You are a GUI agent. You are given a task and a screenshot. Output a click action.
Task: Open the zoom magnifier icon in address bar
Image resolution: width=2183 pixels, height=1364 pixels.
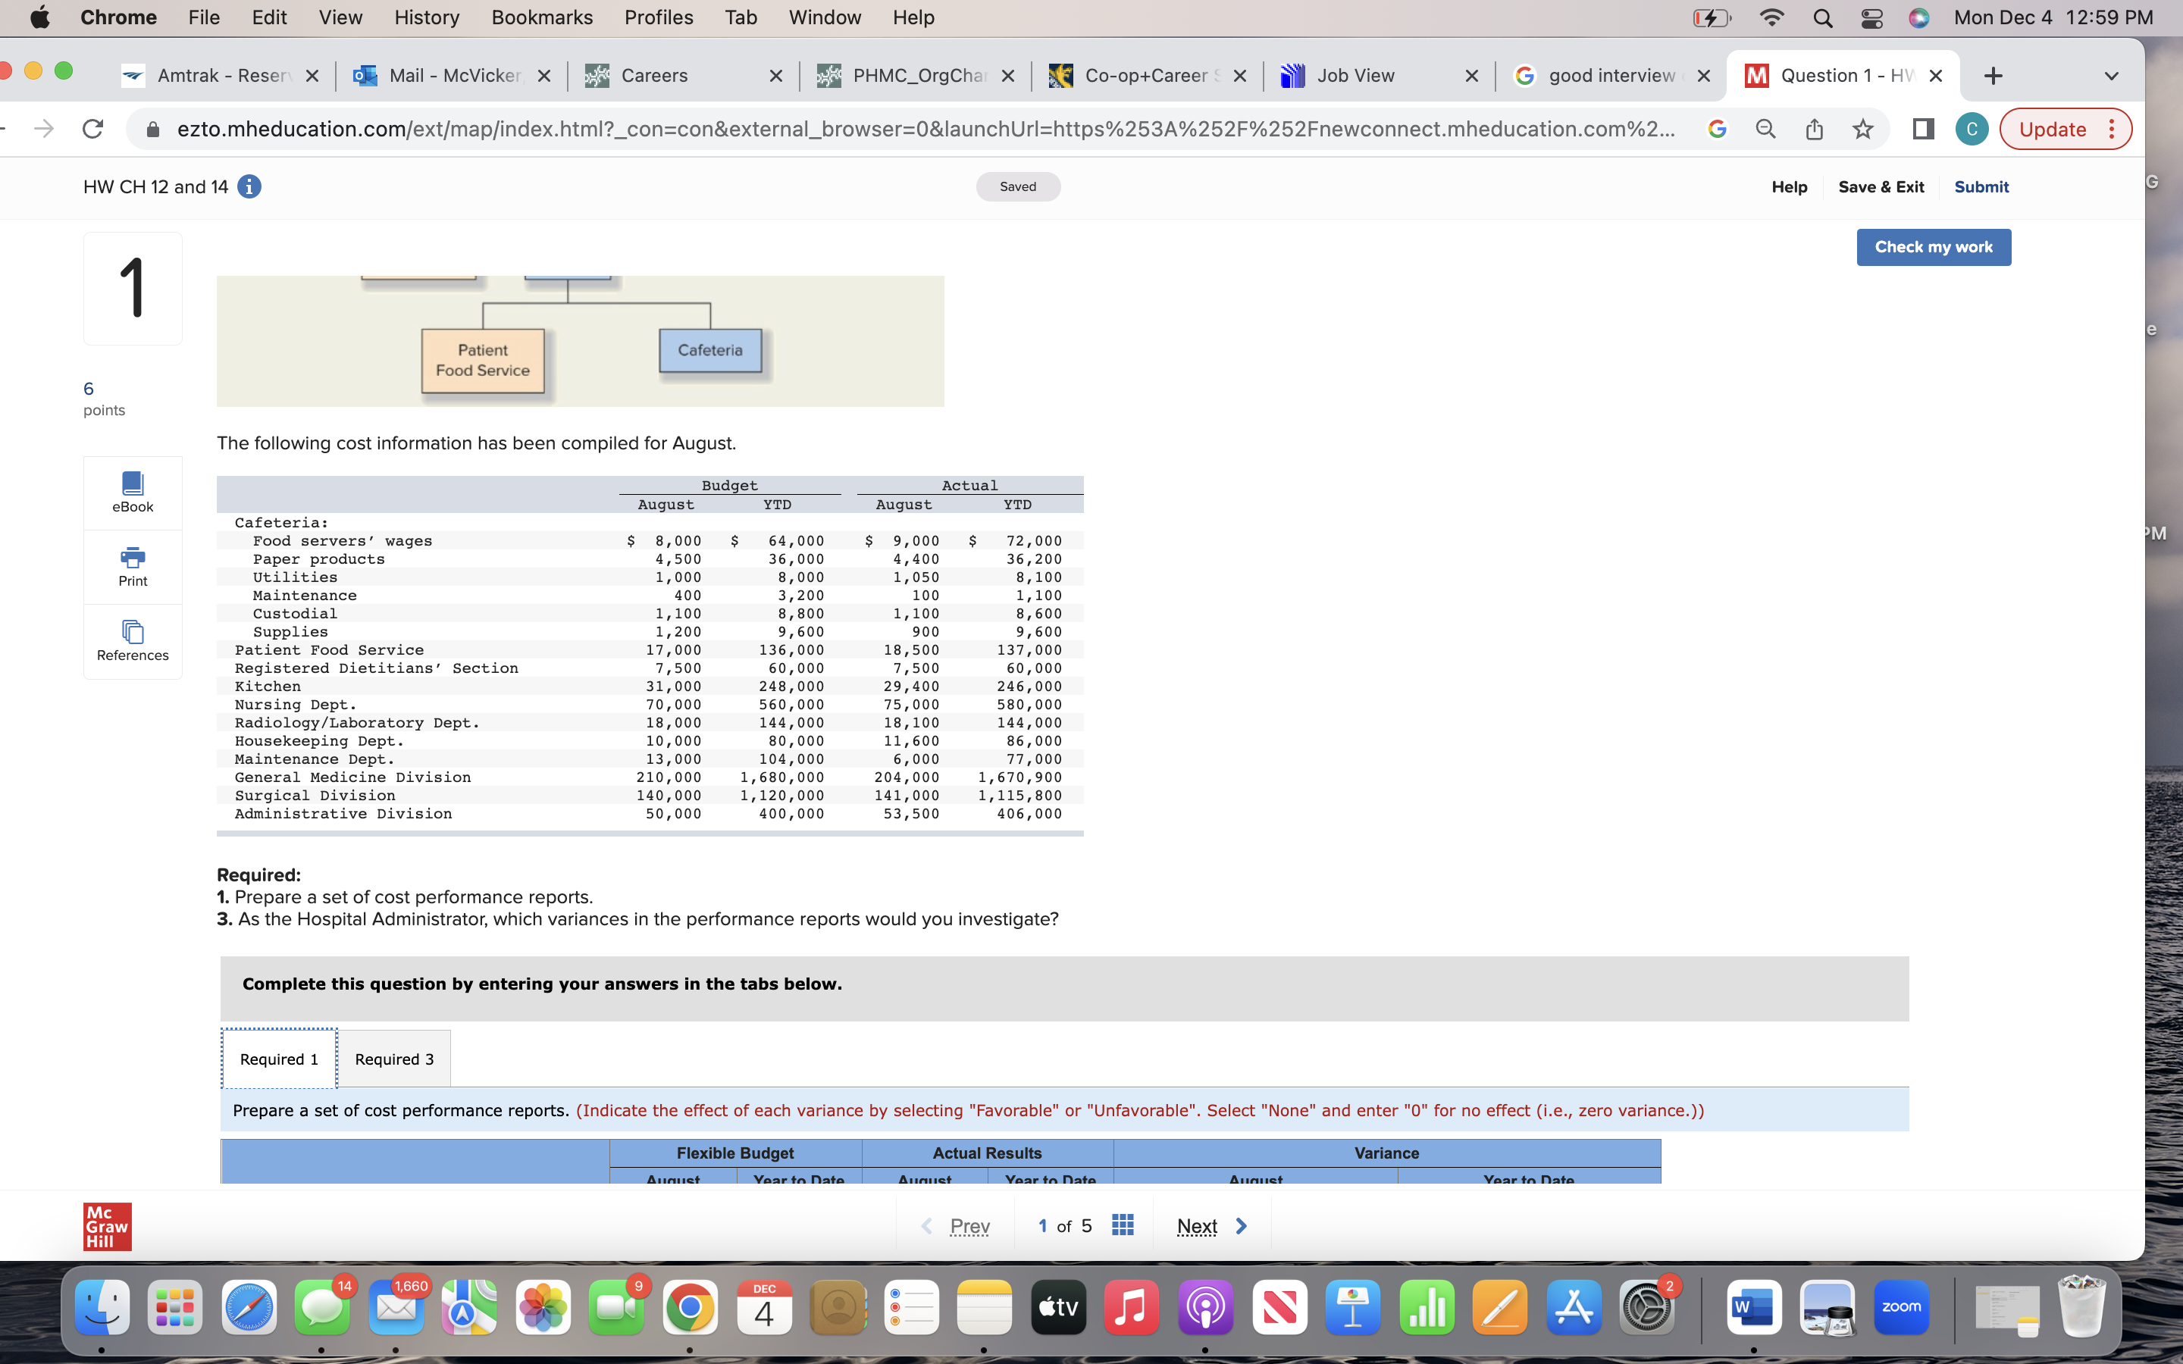coord(1766,129)
